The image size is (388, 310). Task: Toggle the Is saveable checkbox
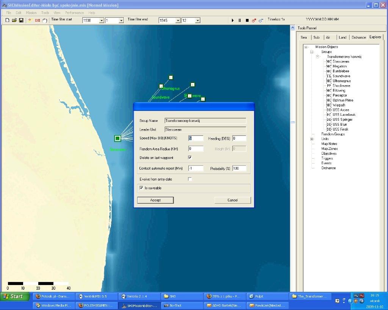click(141, 188)
